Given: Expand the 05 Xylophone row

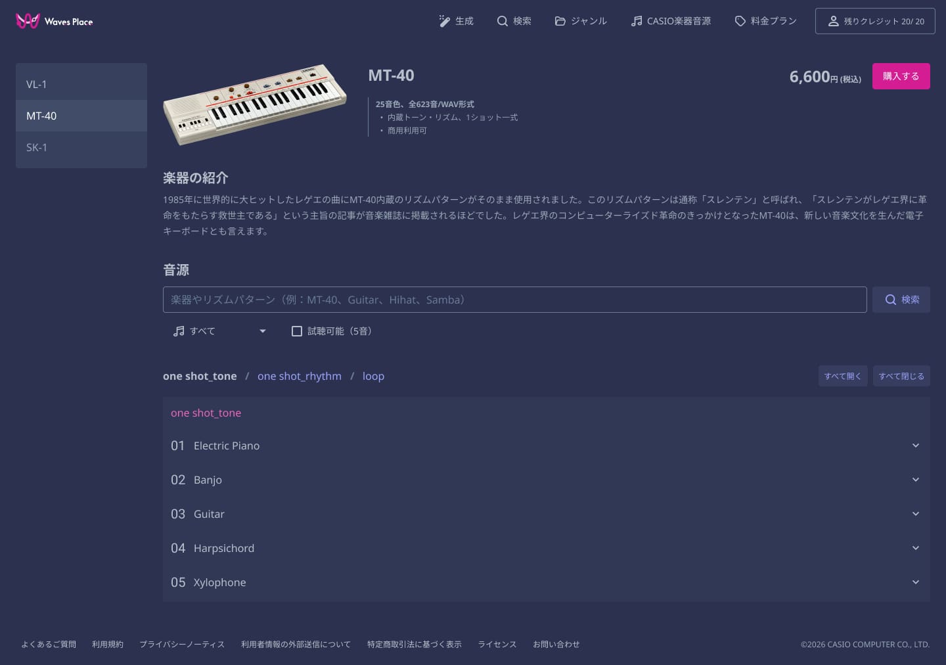Looking at the screenshot, I should point(915,582).
